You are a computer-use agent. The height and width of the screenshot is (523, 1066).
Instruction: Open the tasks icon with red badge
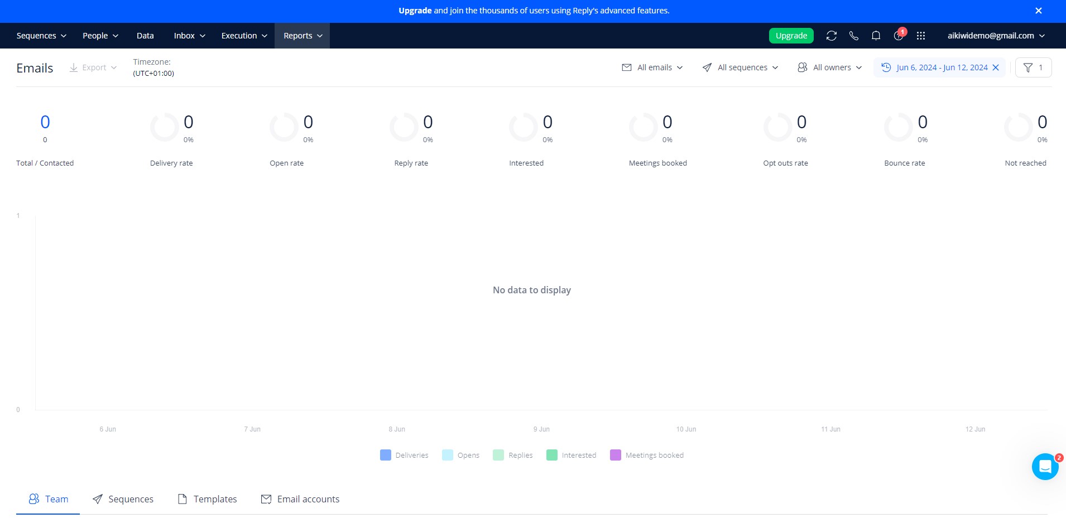(x=899, y=35)
